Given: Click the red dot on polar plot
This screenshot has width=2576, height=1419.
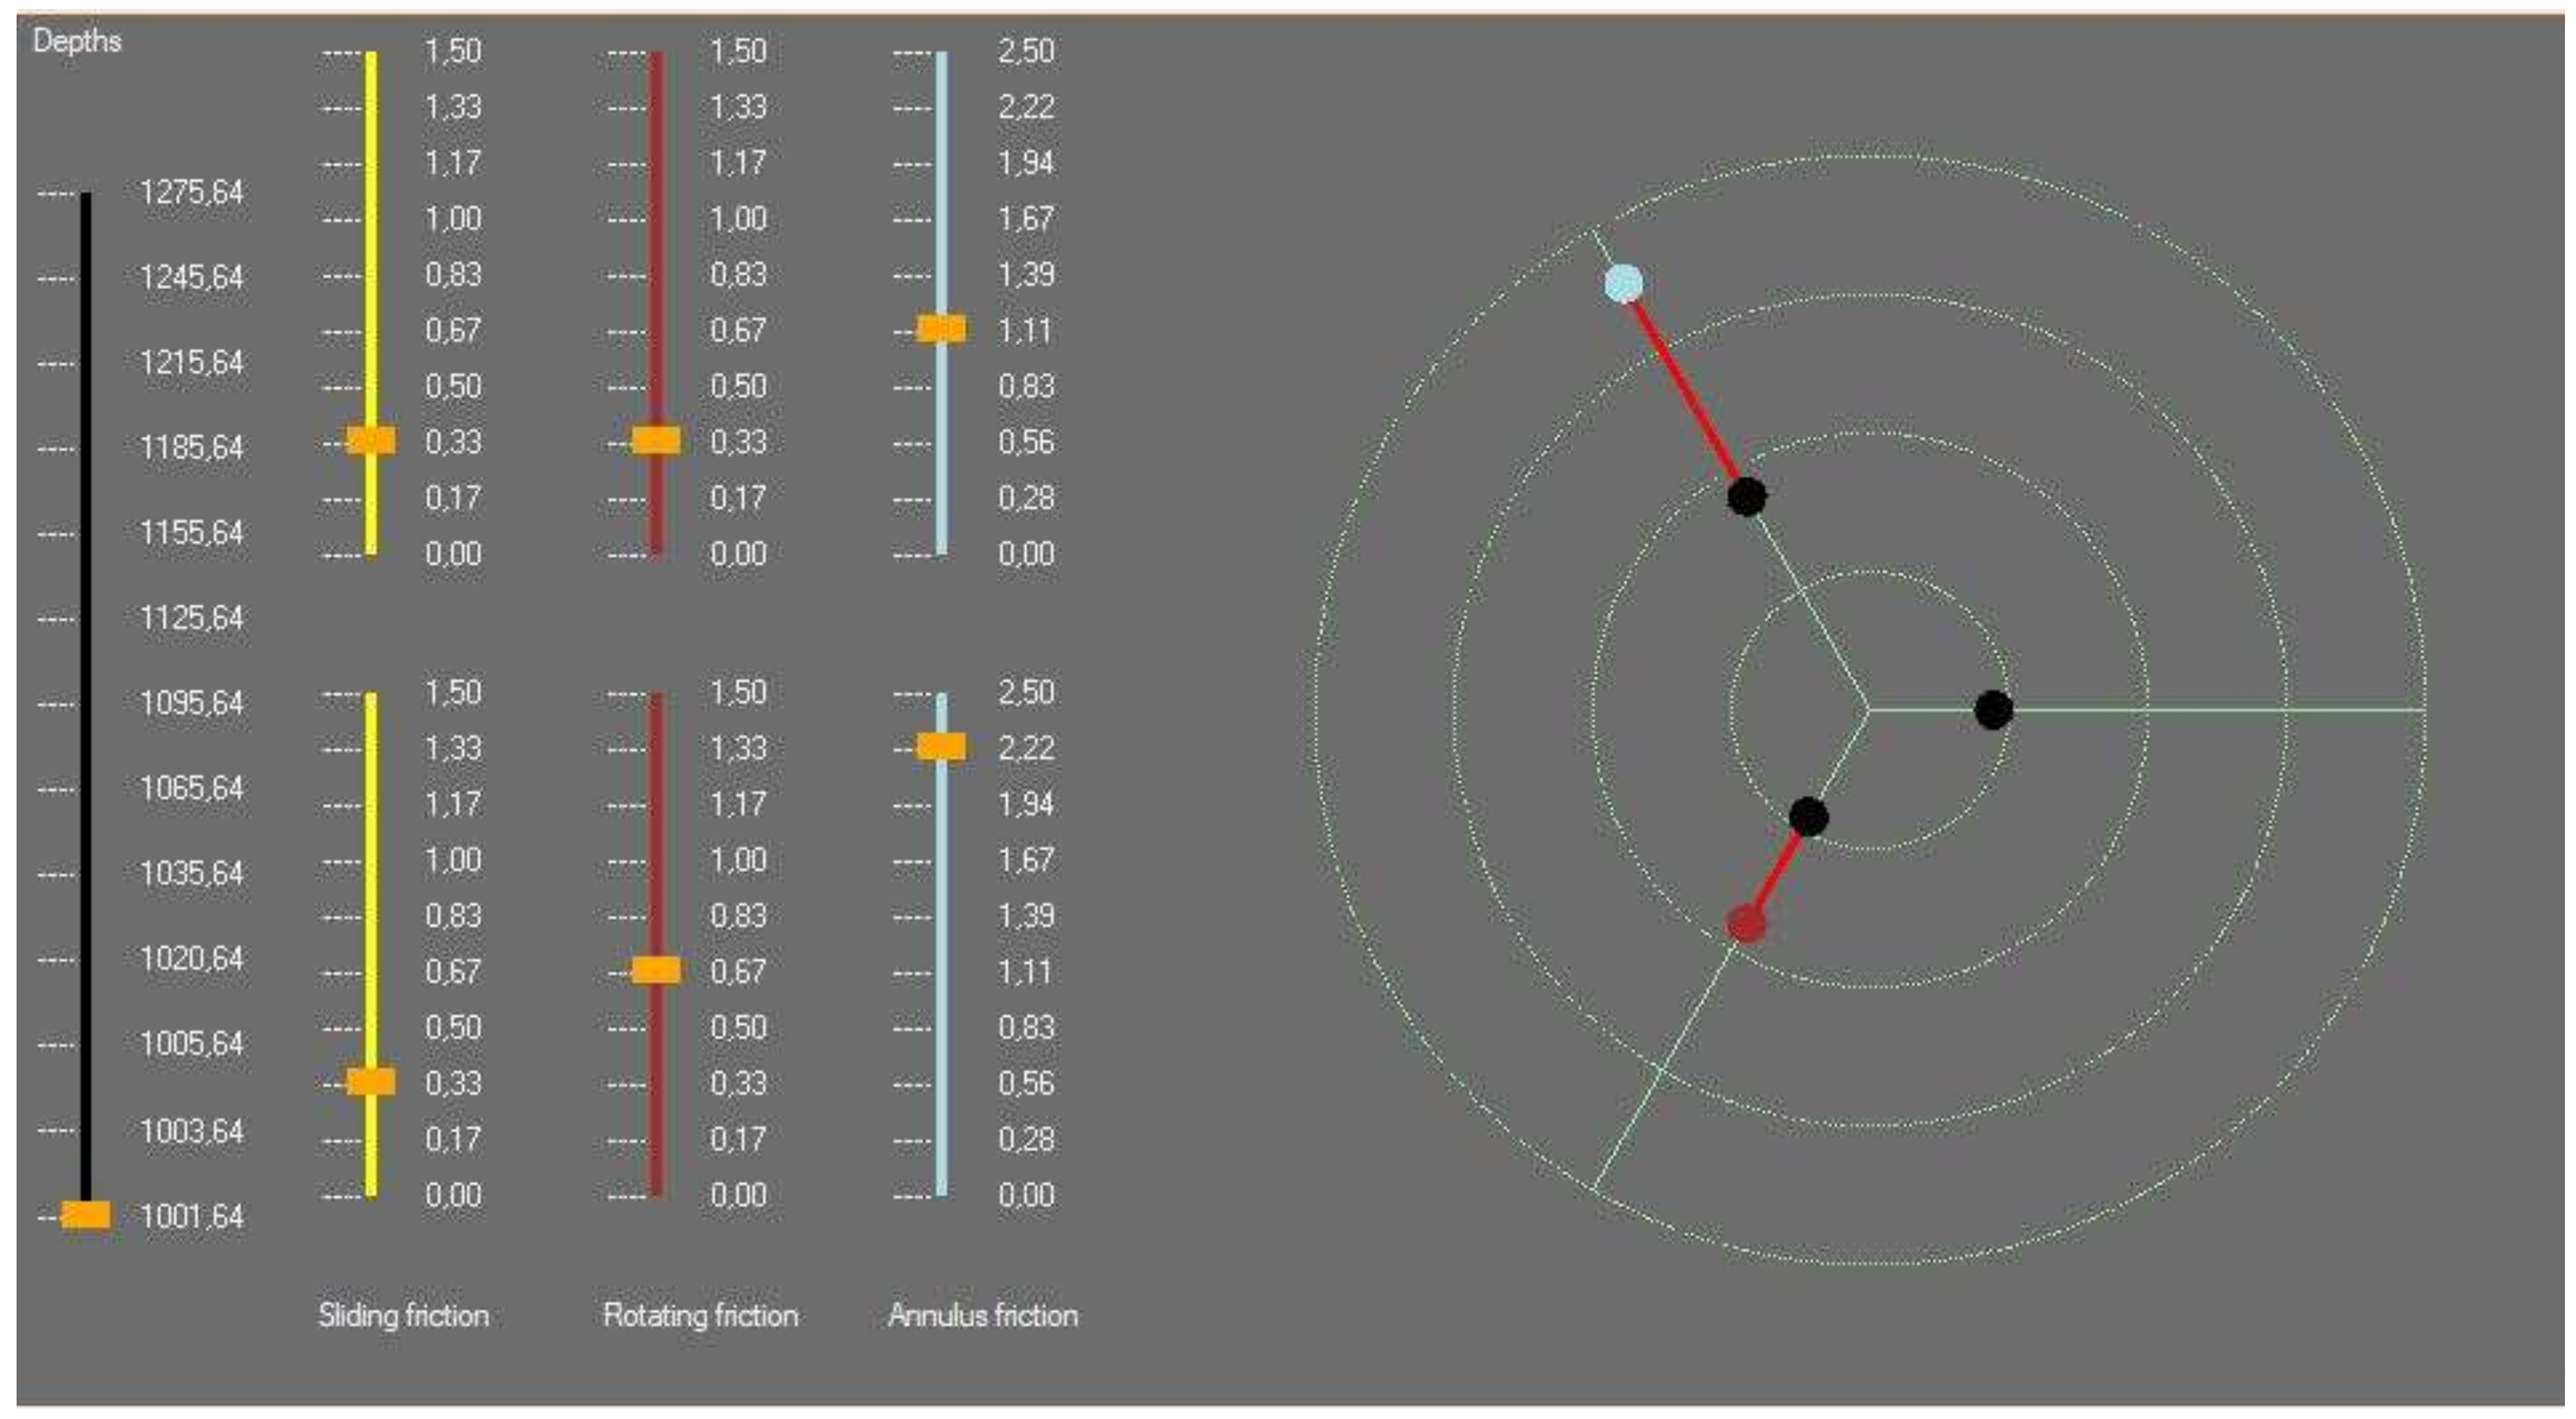Looking at the screenshot, I should (x=1746, y=923).
